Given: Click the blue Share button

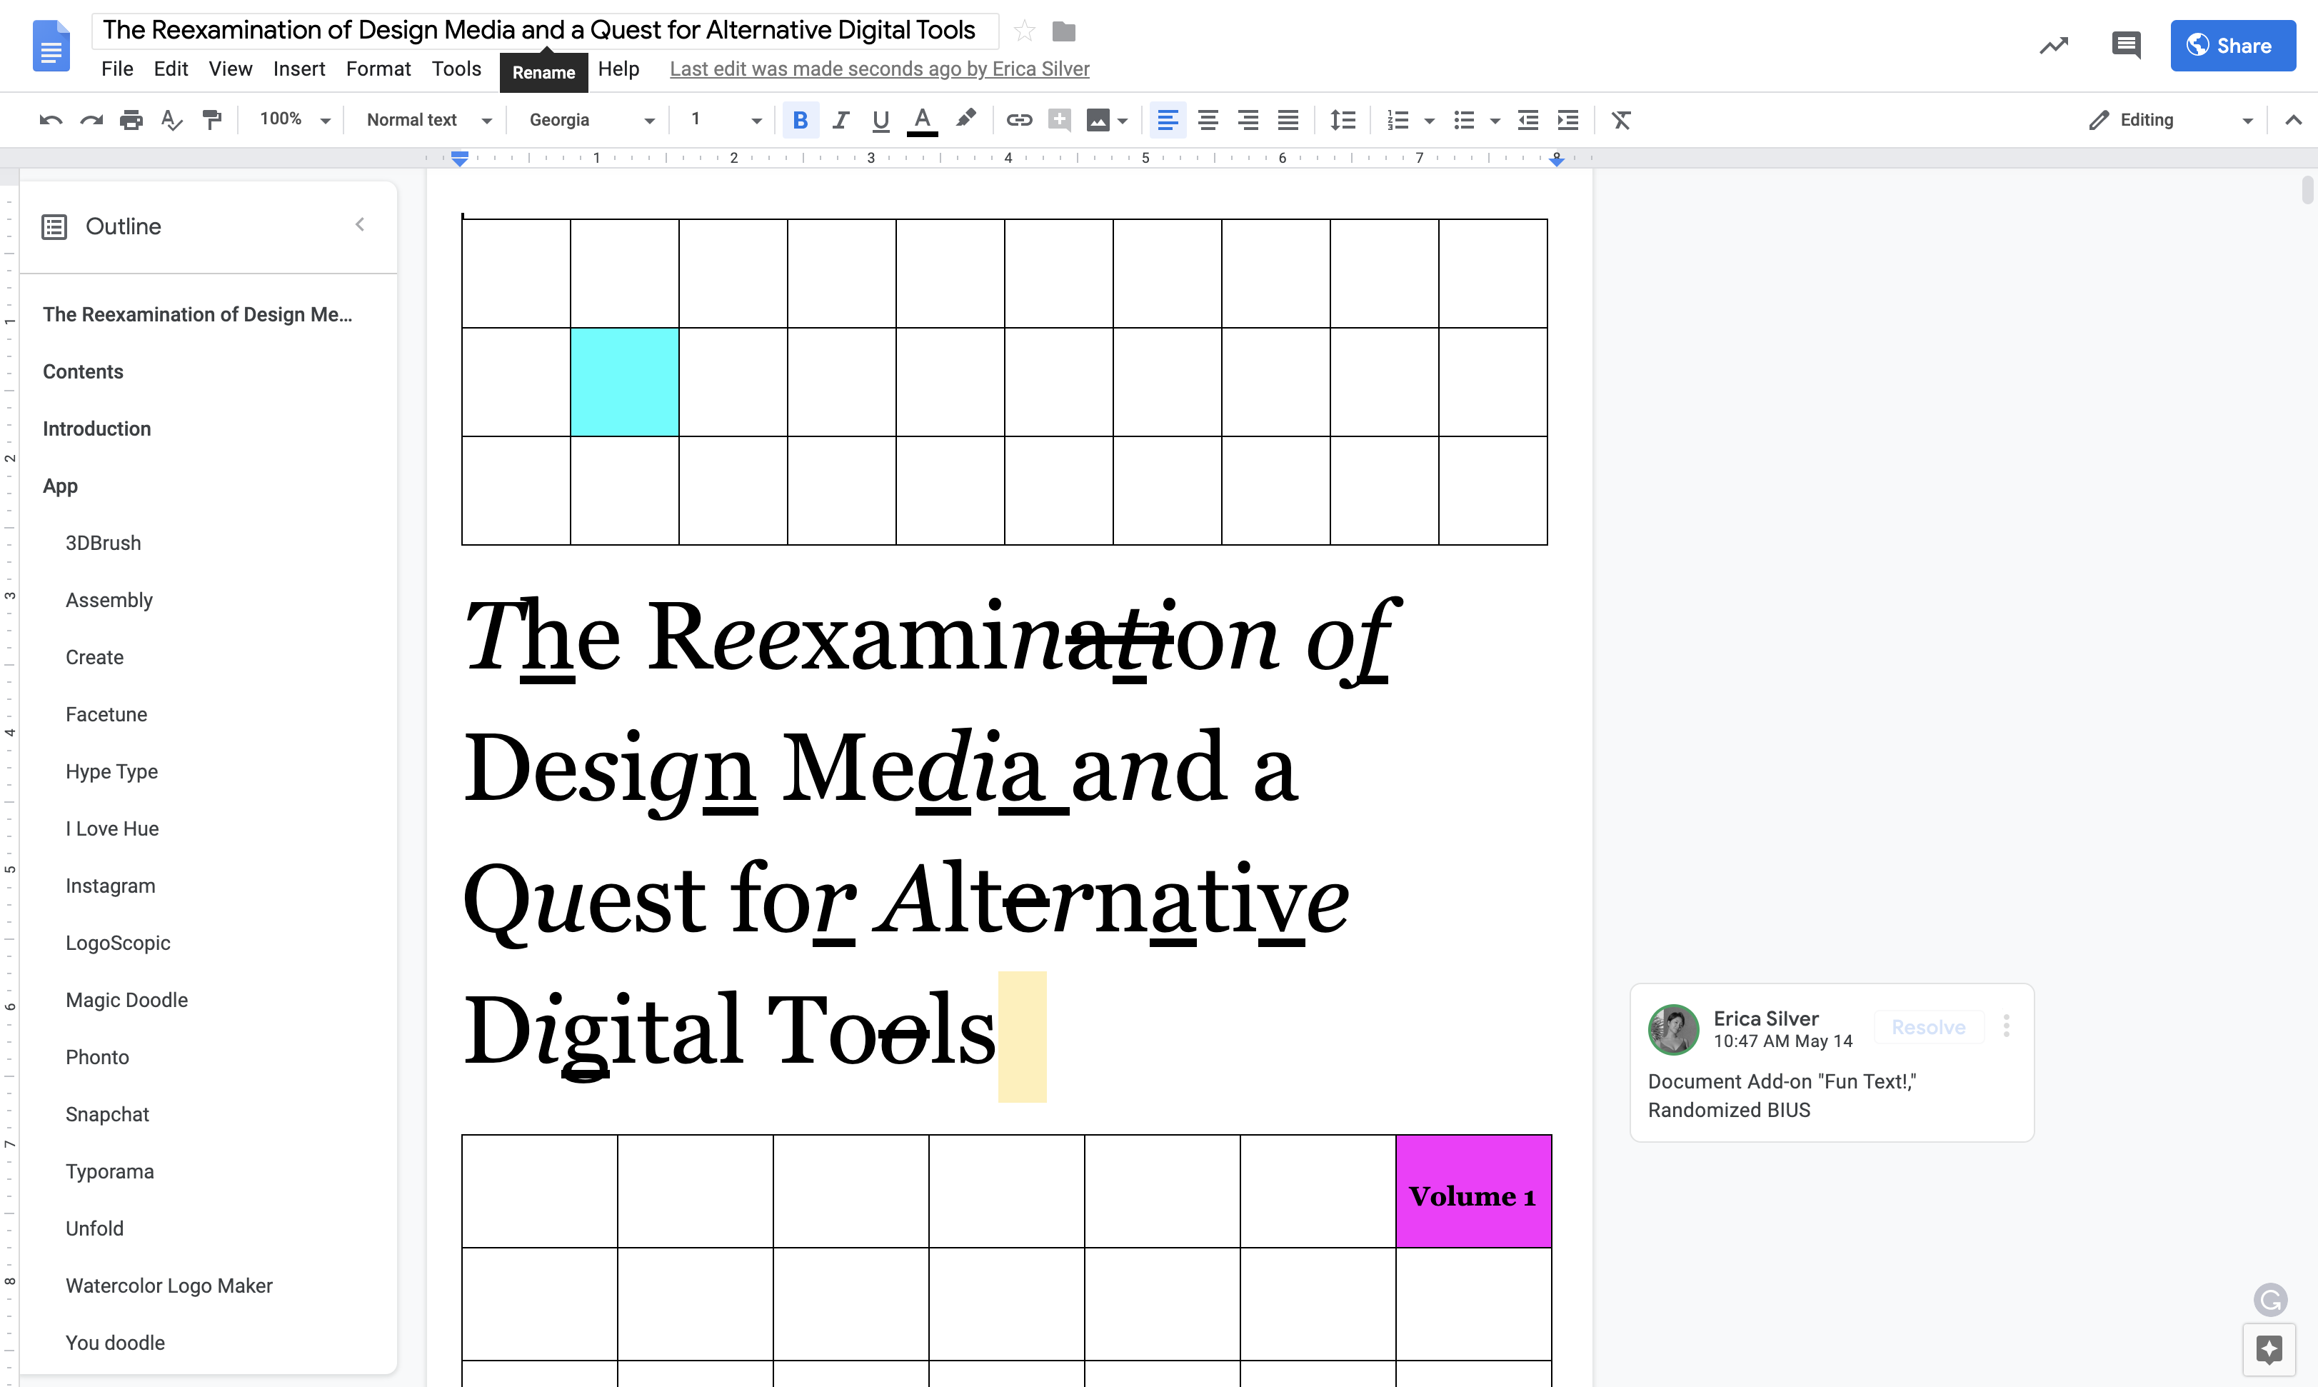Looking at the screenshot, I should point(2232,45).
